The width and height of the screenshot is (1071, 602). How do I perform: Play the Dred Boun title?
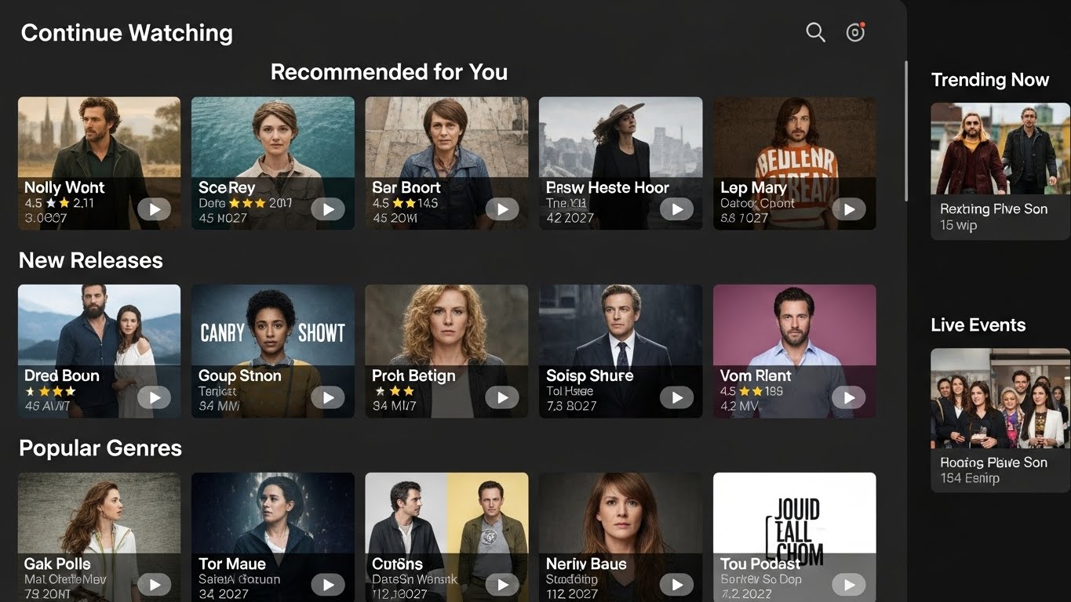point(155,397)
